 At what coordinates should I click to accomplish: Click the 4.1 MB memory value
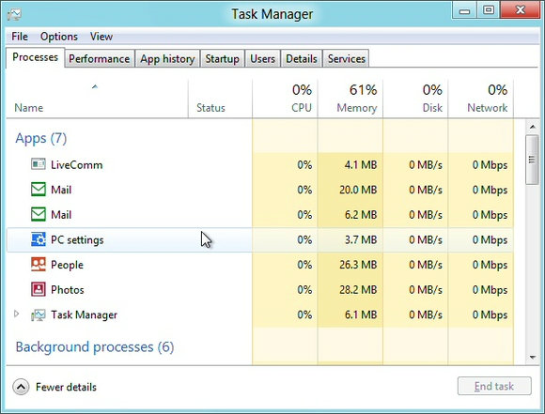361,164
